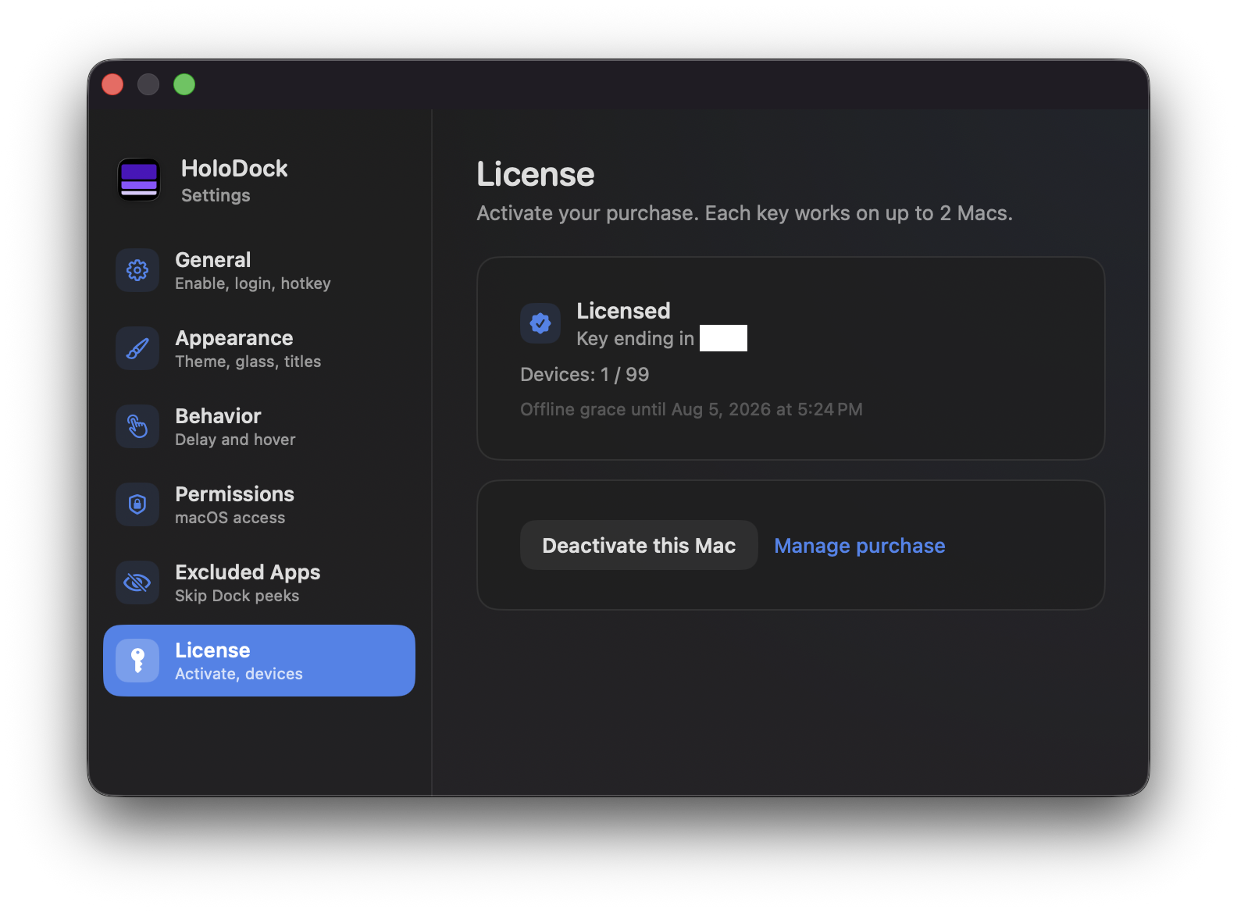The image size is (1237, 912).
Task: Click the Behavior hand-tap icon
Action: pyautogui.click(x=137, y=426)
